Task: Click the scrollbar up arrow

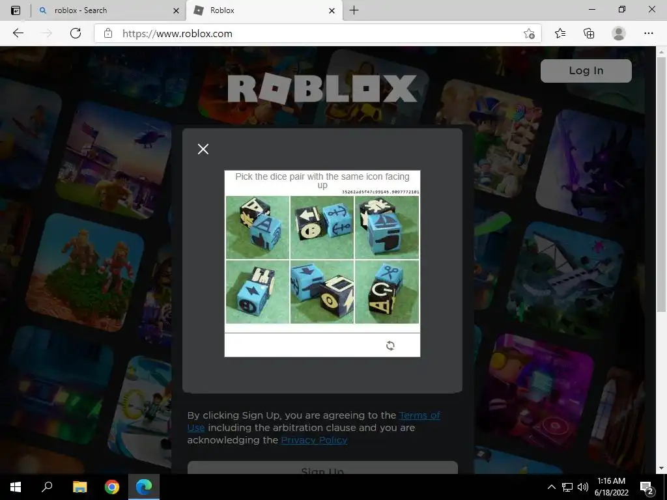Action: coord(661,51)
